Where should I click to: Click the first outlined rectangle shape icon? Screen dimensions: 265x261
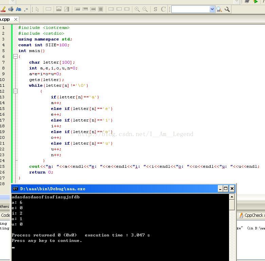pyautogui.click(x=111, y=9)
